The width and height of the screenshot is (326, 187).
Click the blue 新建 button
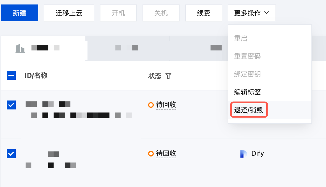[x=20, y=13]
